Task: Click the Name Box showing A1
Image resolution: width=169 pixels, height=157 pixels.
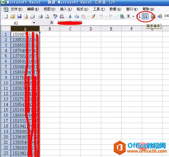Action: pyautogui.click(x=16, y=23)
